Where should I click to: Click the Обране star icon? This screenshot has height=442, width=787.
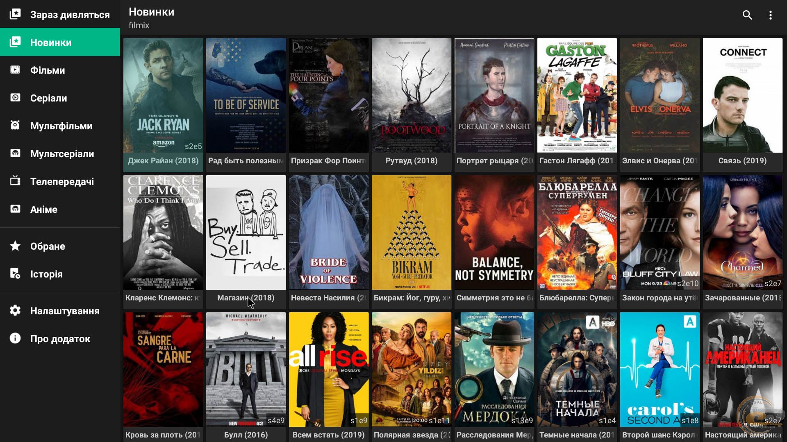(15, 246)
